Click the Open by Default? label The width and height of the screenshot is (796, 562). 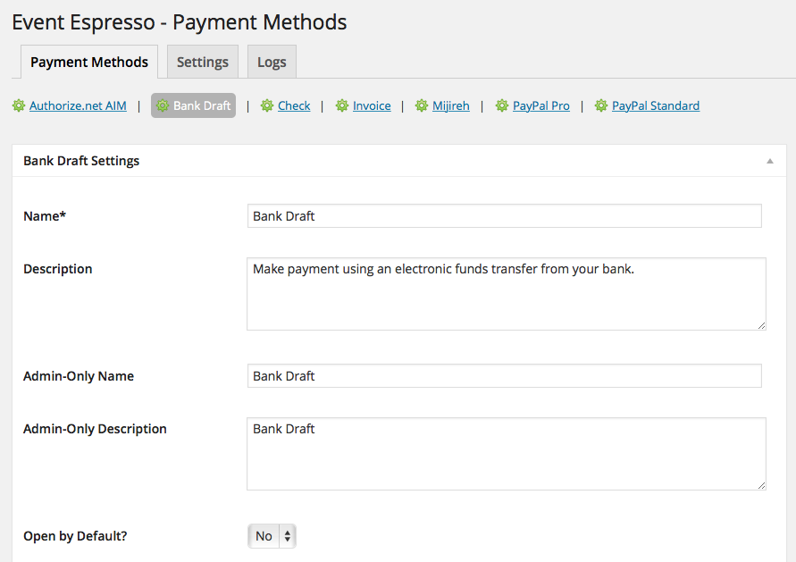pyautogui.click(x=75, y=536)
